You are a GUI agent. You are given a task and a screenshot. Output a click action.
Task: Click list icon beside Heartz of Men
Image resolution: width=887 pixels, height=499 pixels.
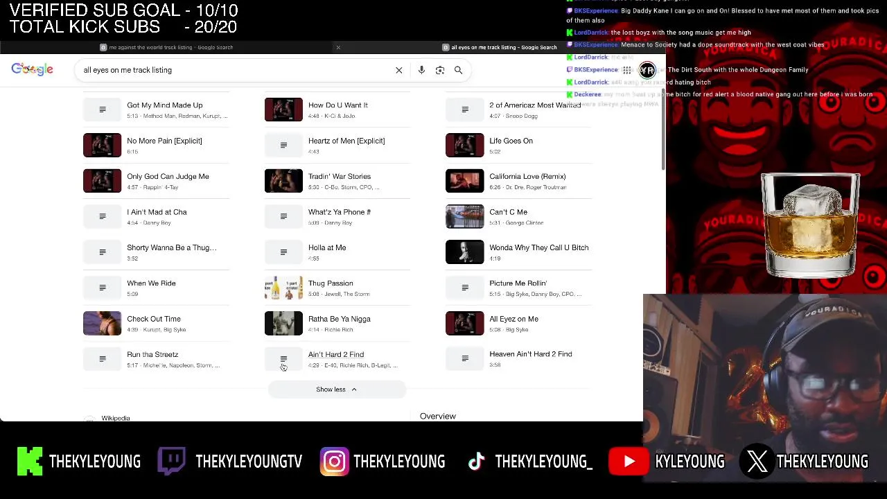pyautogui.click(x=283, y=145)
